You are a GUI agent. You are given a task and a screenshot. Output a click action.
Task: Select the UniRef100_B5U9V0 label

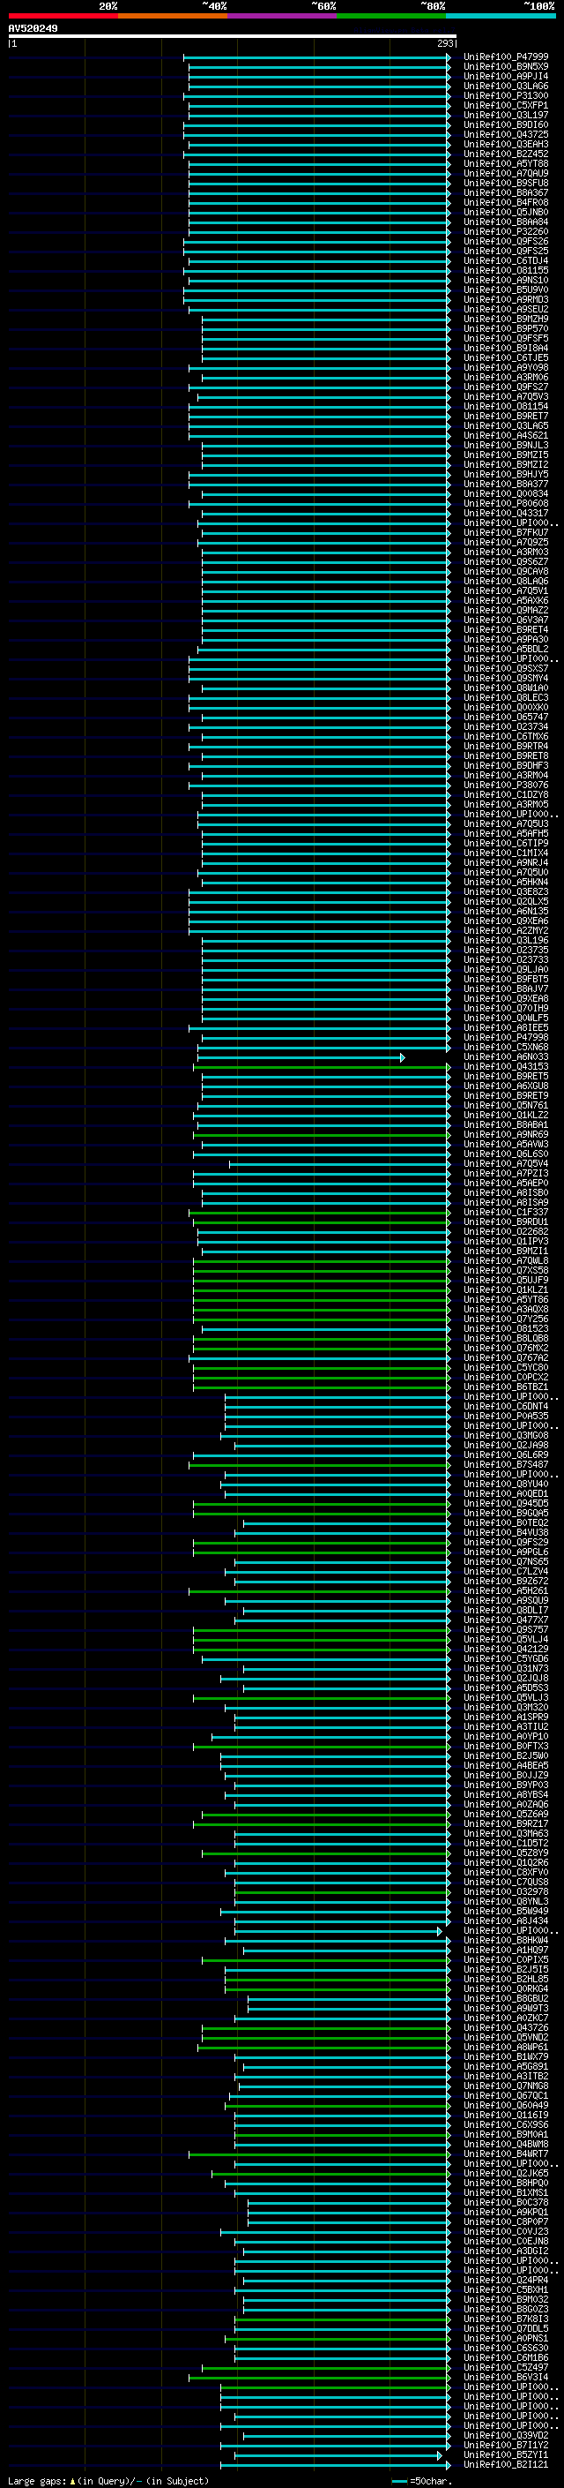(x=505, y=289)
